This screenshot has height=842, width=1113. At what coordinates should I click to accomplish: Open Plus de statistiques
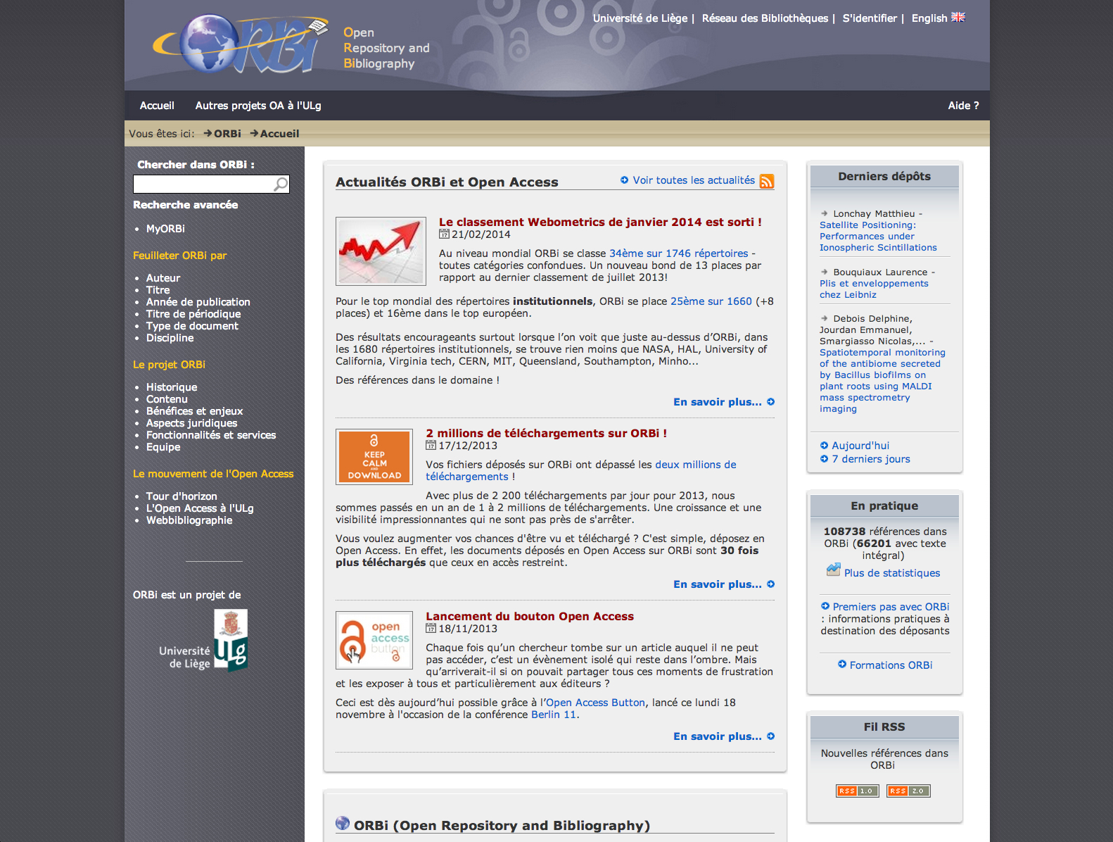coord(892,573)
